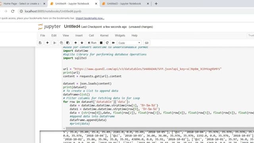Click the Jupyter logo
Viewport: 254px width, 143px height.
click(x=49, y=27)
